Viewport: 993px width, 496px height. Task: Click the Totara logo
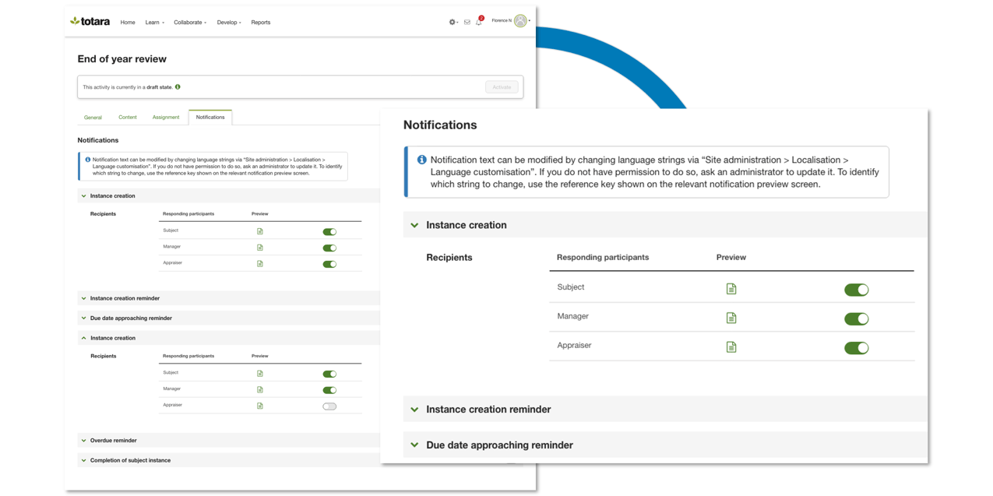pos(89,21)
